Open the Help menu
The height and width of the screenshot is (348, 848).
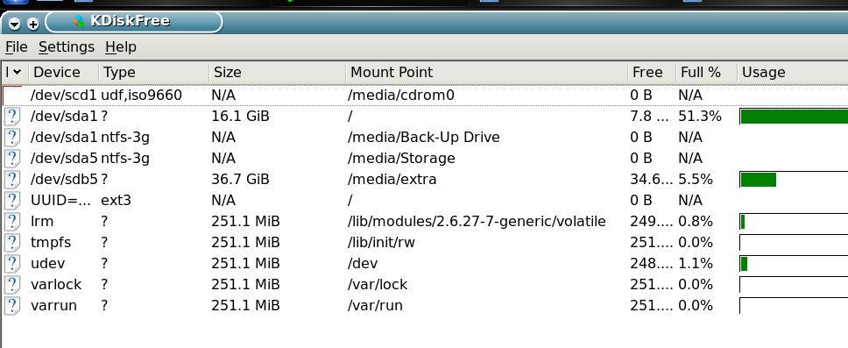click(x=121, y=47)
